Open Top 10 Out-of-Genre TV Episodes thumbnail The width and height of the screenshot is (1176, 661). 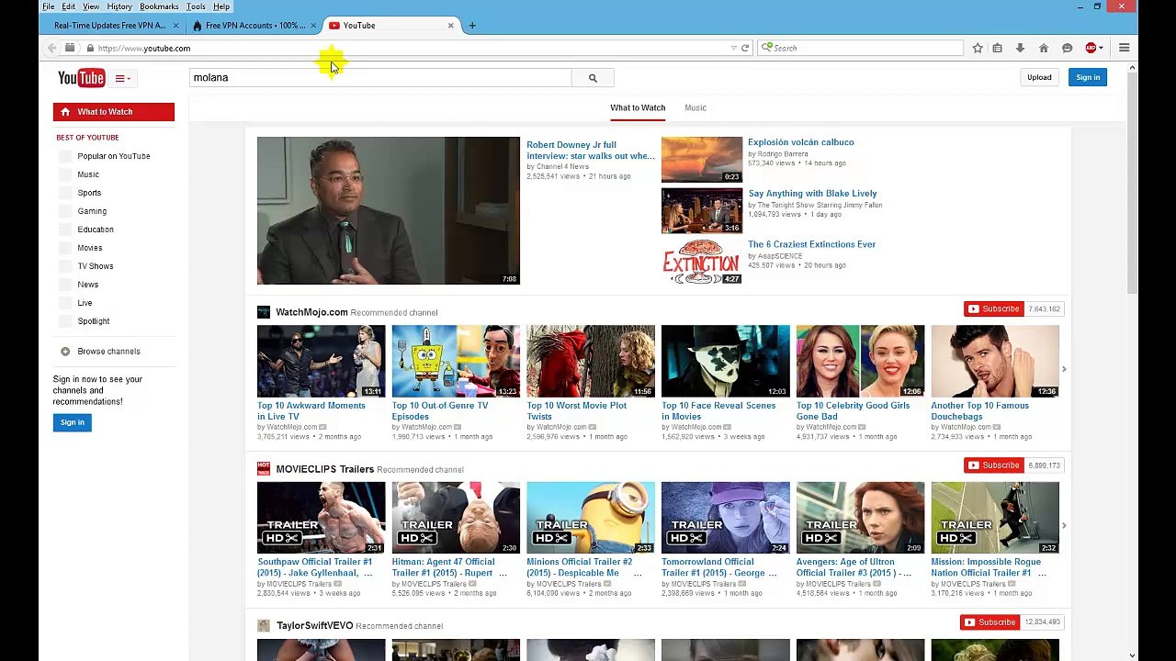[x=456, y=361]
